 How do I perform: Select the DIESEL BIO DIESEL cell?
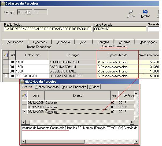tap(73, 71)
